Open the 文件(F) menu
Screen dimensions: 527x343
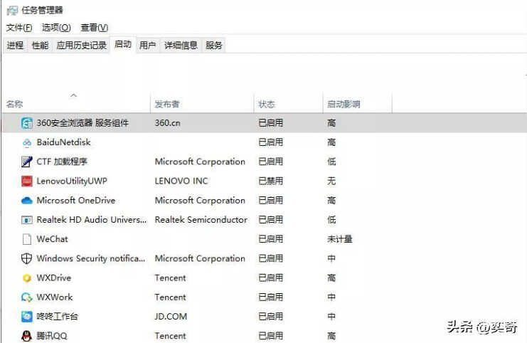(18, 28)
